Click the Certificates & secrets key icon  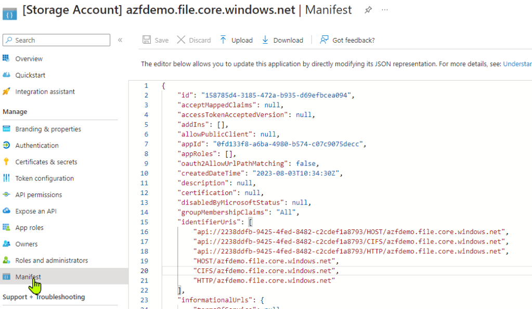pyautogui.click(x=7, y=162)
